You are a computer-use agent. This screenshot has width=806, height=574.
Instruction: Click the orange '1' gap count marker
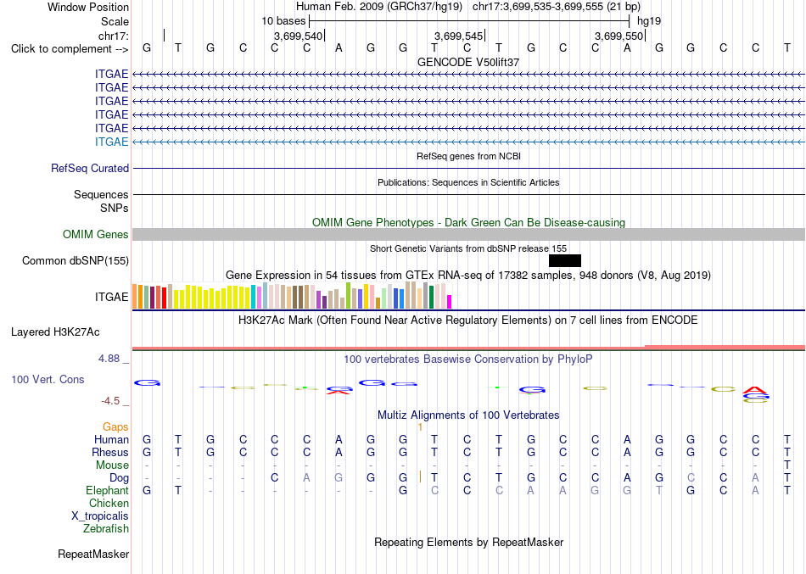pos(420,427)
